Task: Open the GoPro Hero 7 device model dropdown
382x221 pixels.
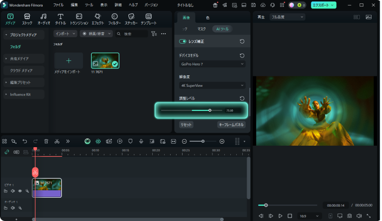Action: click(x=212, y=64)
